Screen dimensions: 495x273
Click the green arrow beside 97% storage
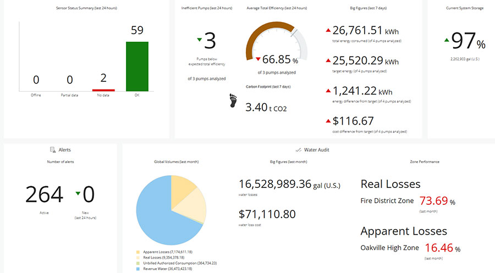(446, 40)
